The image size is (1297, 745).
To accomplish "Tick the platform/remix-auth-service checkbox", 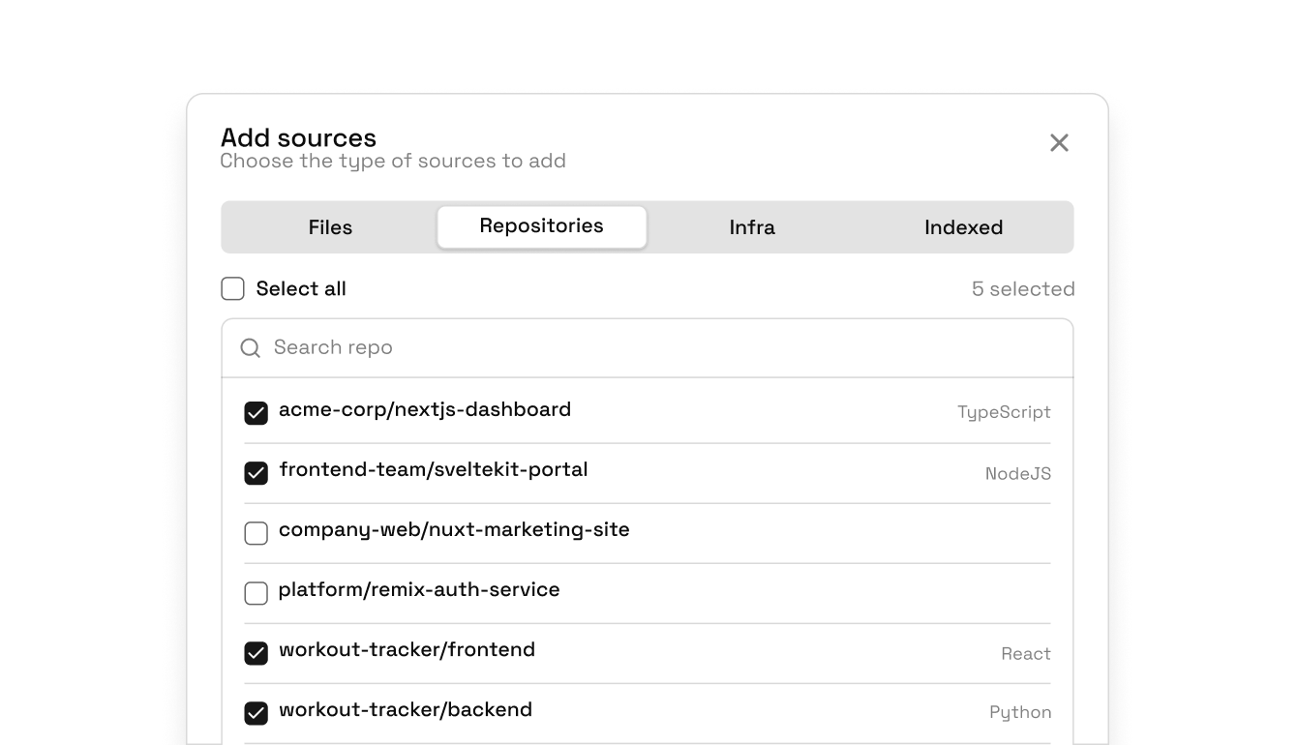I will 256,593.
